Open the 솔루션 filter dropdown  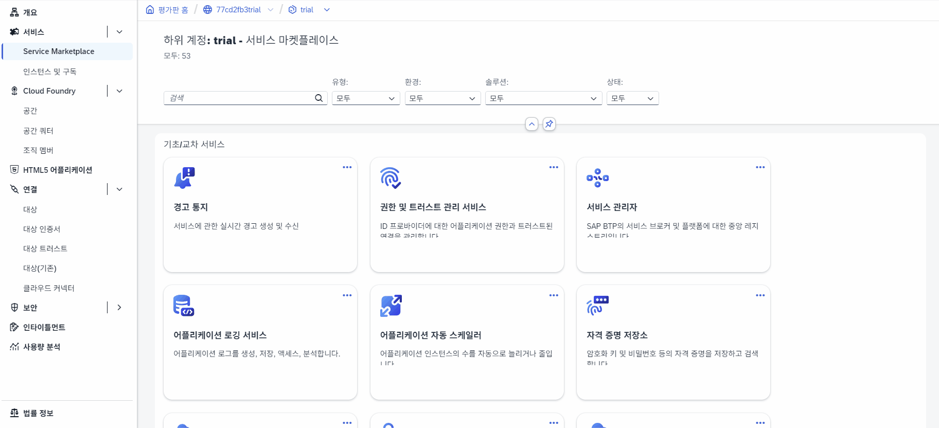point(543,98)
